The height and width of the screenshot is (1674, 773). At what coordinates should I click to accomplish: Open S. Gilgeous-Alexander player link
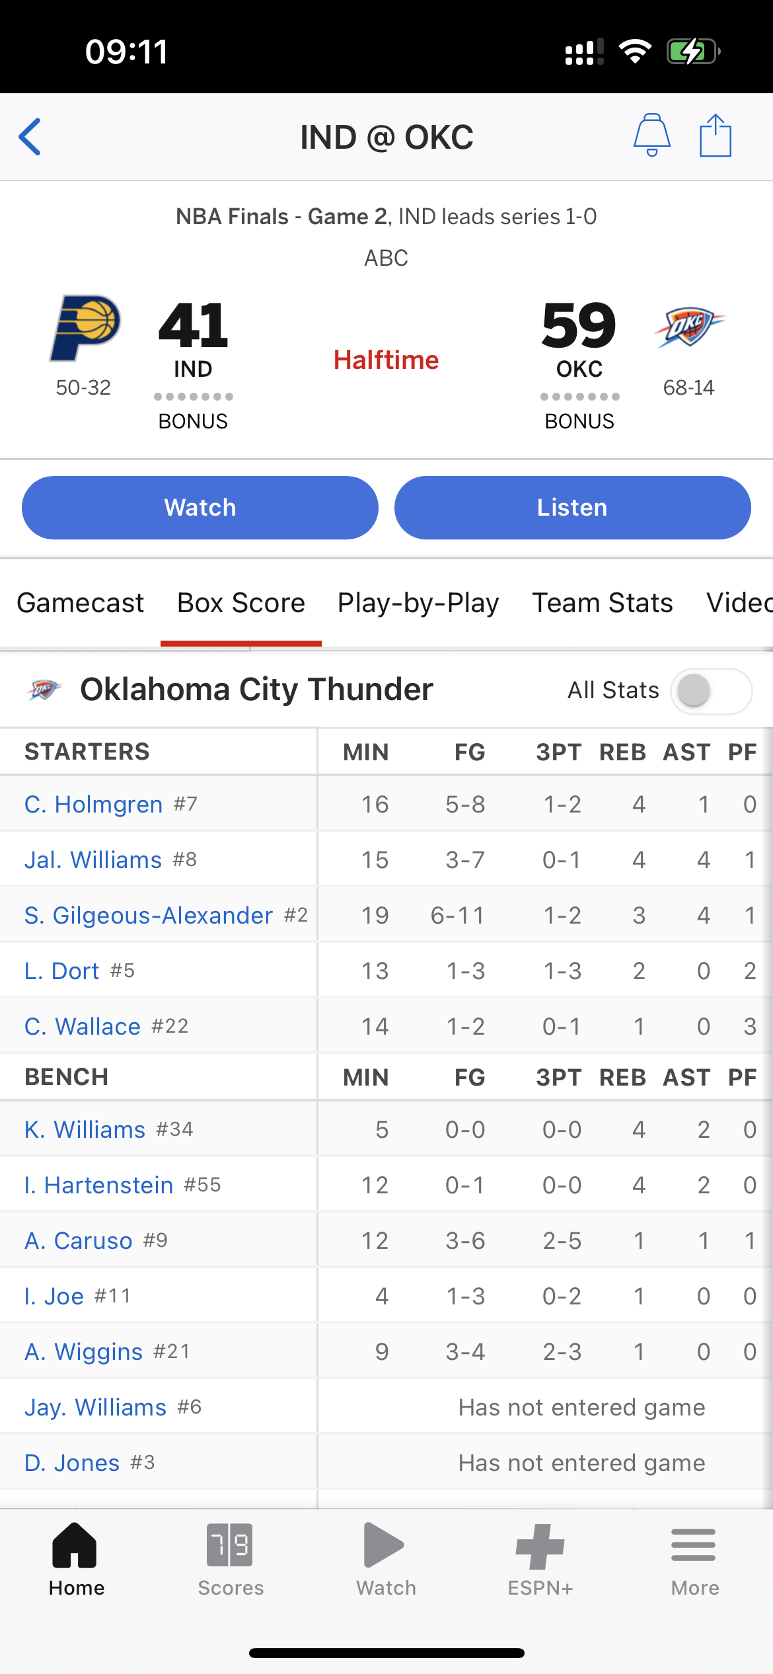149,915
